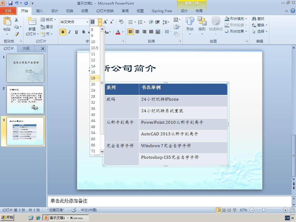Switch to Reading view in status bar
This screenshot has height=222, width=296.
229,210
